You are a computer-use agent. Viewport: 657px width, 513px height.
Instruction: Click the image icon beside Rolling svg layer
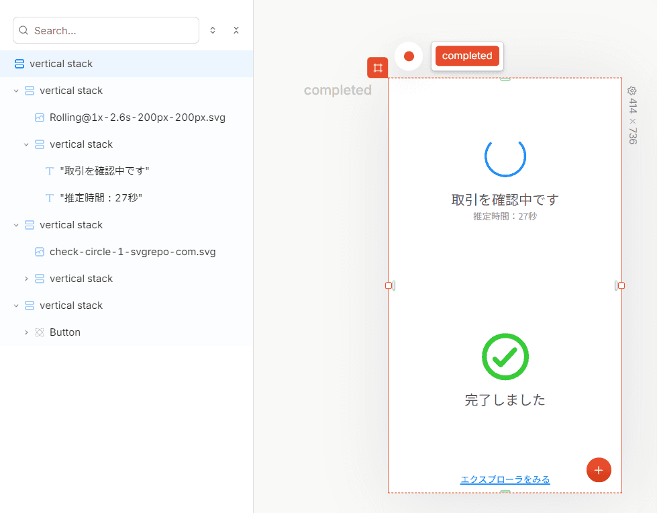[x=40, y=118]
